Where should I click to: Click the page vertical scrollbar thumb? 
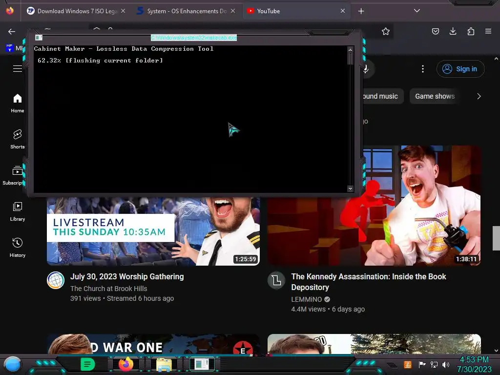click(496, 238)
